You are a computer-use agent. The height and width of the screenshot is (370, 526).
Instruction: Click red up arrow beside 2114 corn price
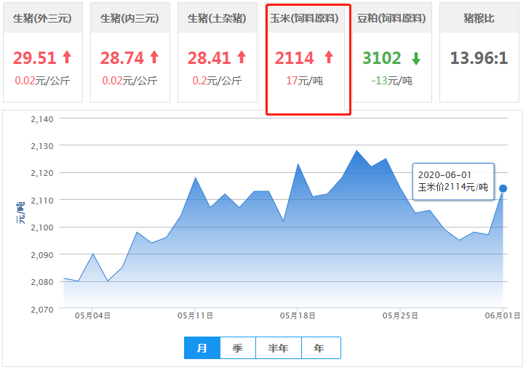pyautogui.click(x=328, y=57)
